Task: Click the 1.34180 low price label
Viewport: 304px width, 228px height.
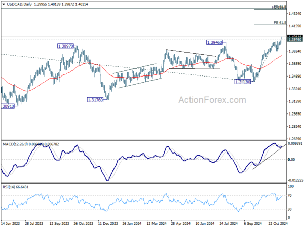Action: click(243, 82)
